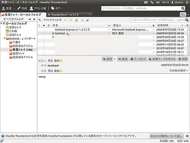Mark as junk with 迷惑マークを付ける

click(x=162, y=59)
